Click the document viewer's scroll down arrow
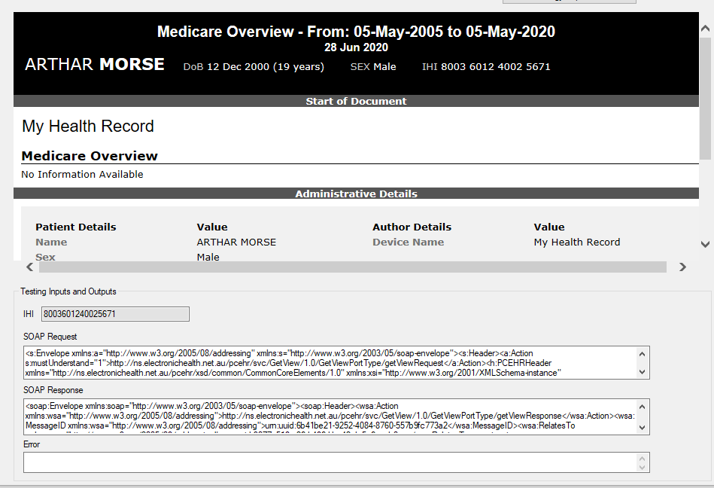 pos(705,244)
